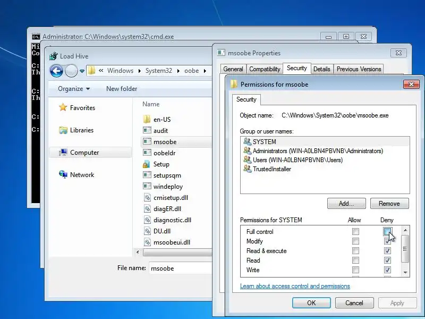Click the en-US folder icon

pos(147,119)
